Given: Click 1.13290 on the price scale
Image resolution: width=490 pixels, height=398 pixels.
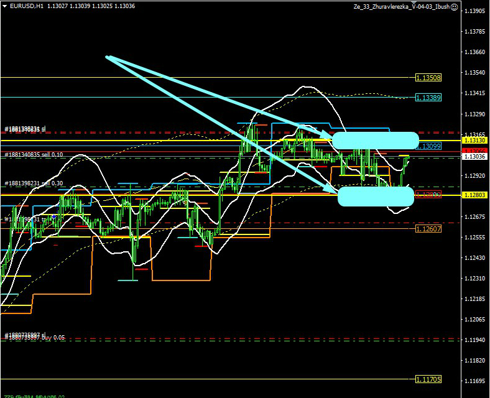Looking at the screenshot, I should tap(474, 114).
